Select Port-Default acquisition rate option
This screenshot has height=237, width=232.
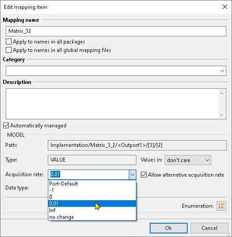(92, 183)
